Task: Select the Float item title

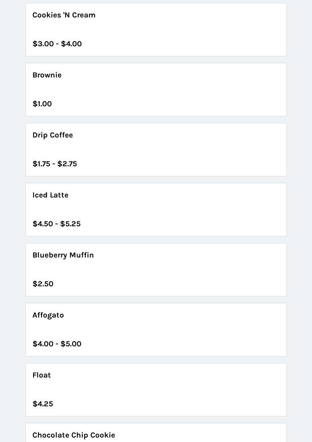Action: (x=42, y=375)
